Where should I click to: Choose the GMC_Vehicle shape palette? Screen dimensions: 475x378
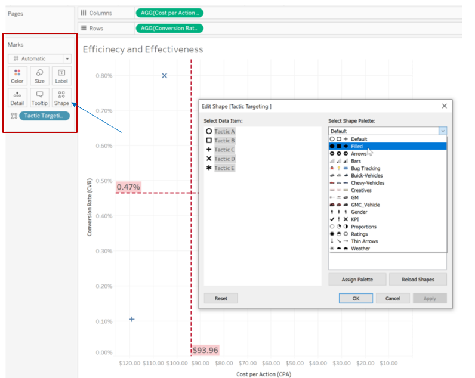[x=387, y=205]
